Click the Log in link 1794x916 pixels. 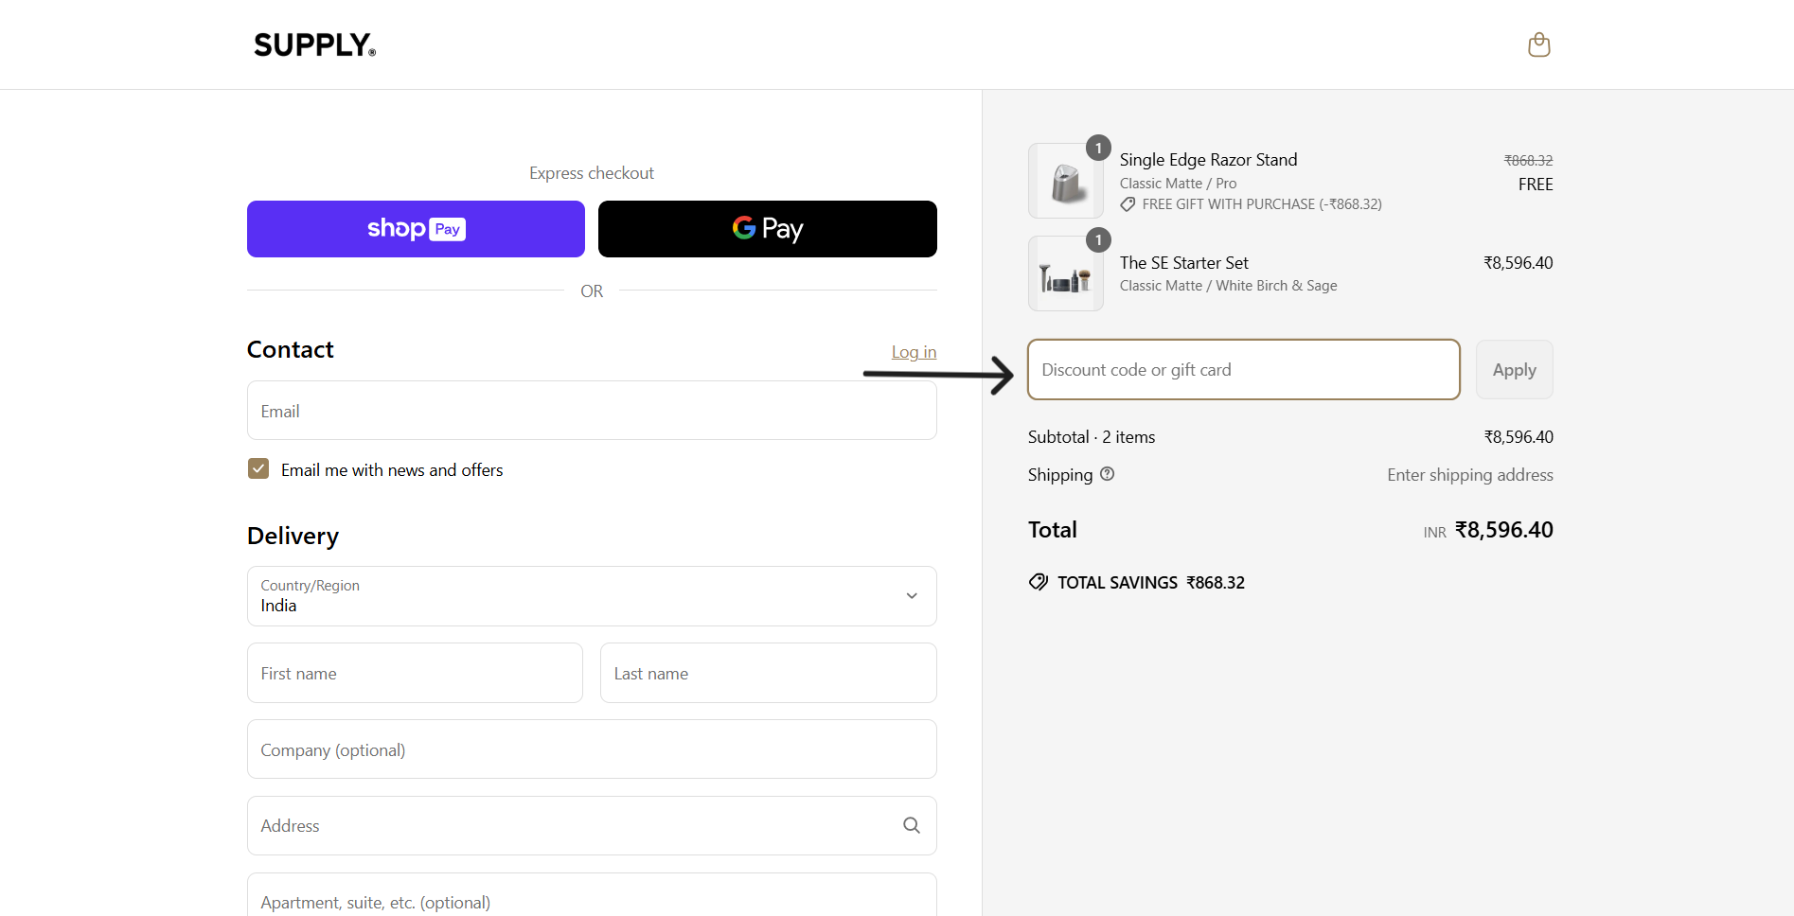pos(913,352)
